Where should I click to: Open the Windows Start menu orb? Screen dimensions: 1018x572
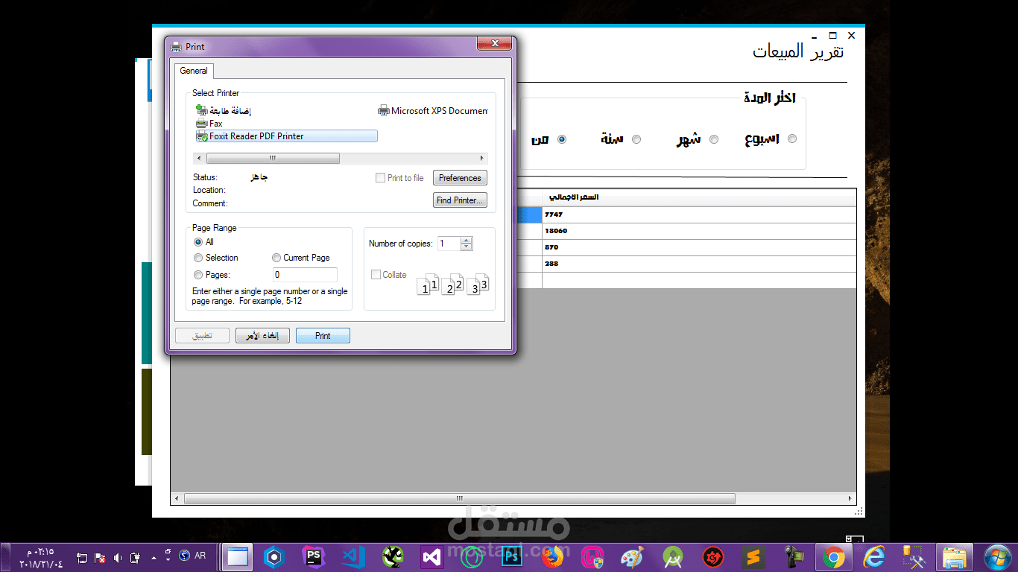(x=996, y=557)
